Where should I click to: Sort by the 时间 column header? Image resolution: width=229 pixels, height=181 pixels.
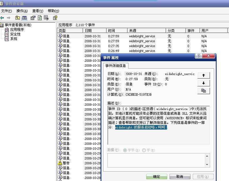[x=117, y=30]
